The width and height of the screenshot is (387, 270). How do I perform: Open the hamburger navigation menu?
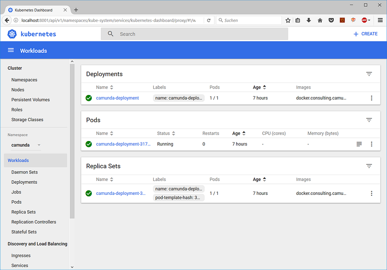pyautogui.click(x=11, y=50)
